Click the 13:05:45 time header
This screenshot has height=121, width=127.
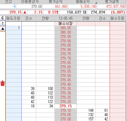(66, 19)
